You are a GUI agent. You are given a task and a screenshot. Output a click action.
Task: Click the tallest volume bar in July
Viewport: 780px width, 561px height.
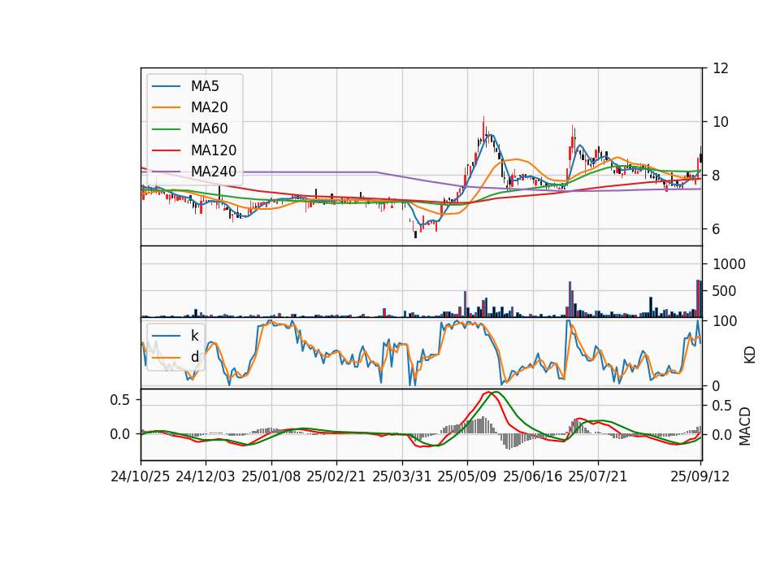[570, 299]
